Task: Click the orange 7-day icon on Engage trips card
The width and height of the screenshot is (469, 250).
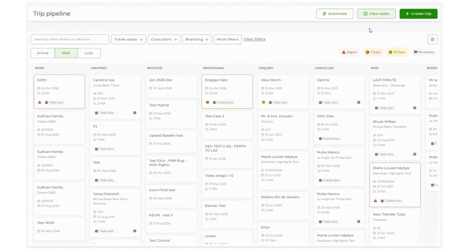Action: [208, 102]
